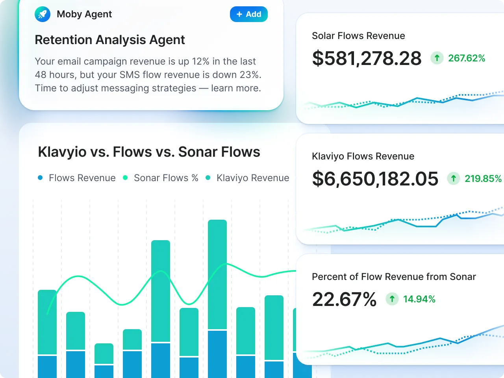Toggle the Klaviyo Revenue series visibility
The height and width of the screenshot is (378, 504).
(x=253, y=178)
